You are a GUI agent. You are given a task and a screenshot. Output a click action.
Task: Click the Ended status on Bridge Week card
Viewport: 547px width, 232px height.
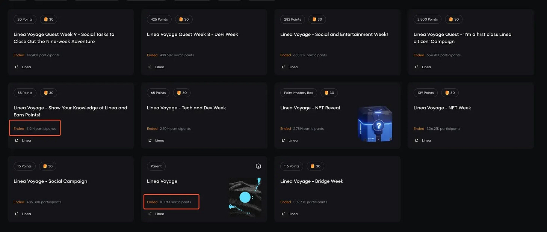pos(286,202)
